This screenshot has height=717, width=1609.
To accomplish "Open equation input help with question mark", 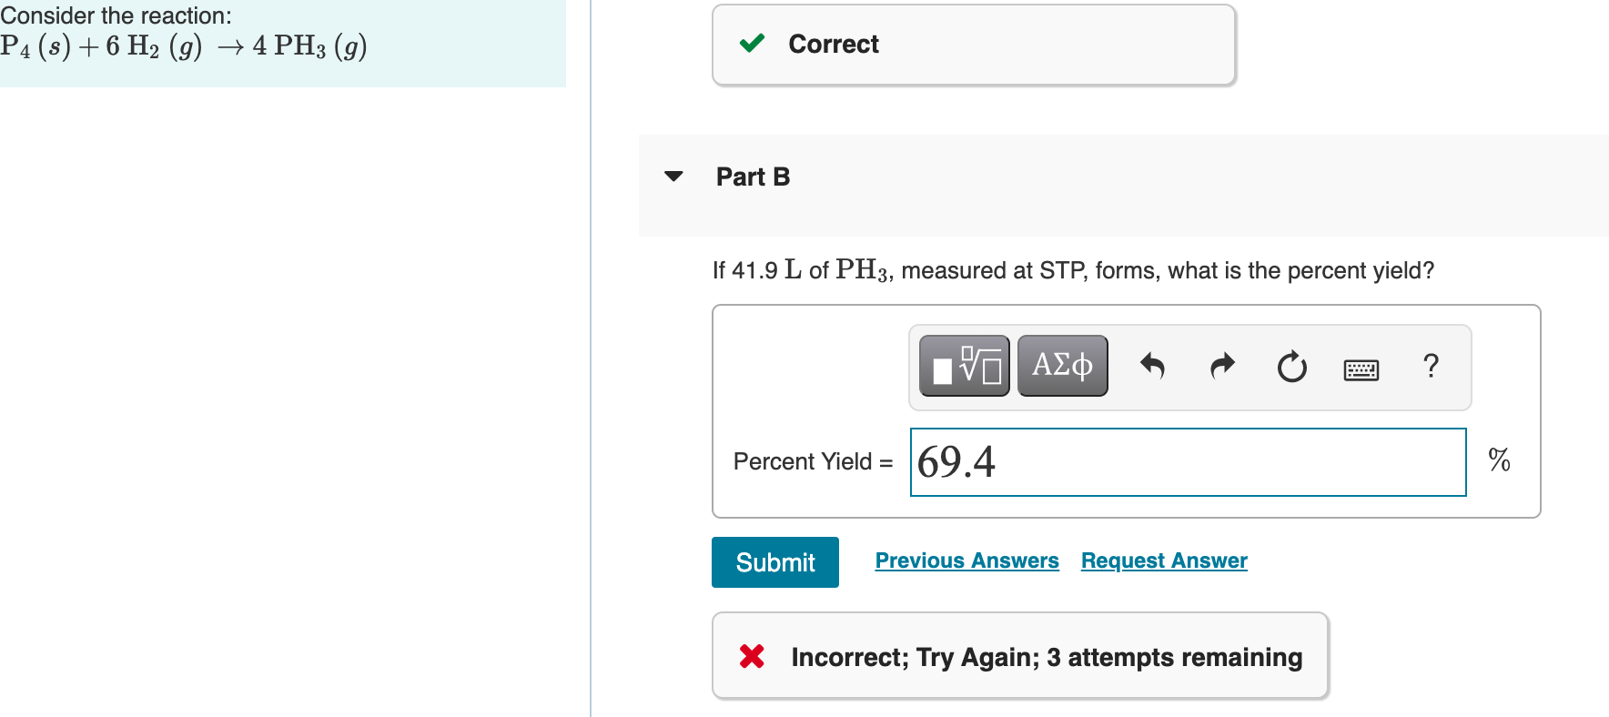I will coord(1431,367).
